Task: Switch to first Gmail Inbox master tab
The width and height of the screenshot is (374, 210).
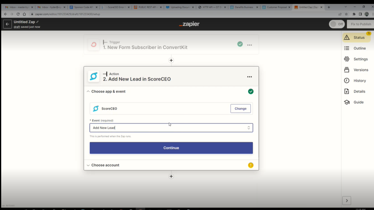Action: 18,7
